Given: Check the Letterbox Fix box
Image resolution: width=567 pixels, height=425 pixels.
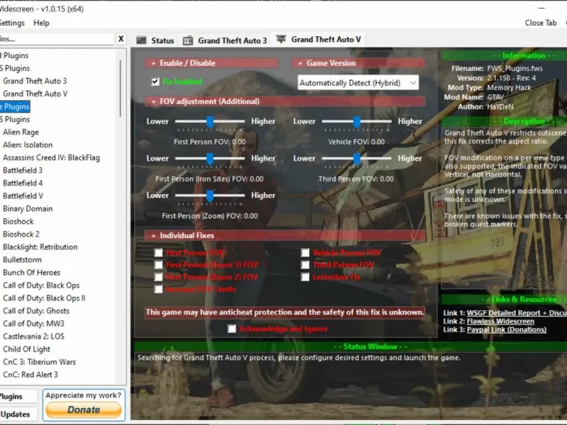Looking at the screenshot, I should (x=305, y=277).
